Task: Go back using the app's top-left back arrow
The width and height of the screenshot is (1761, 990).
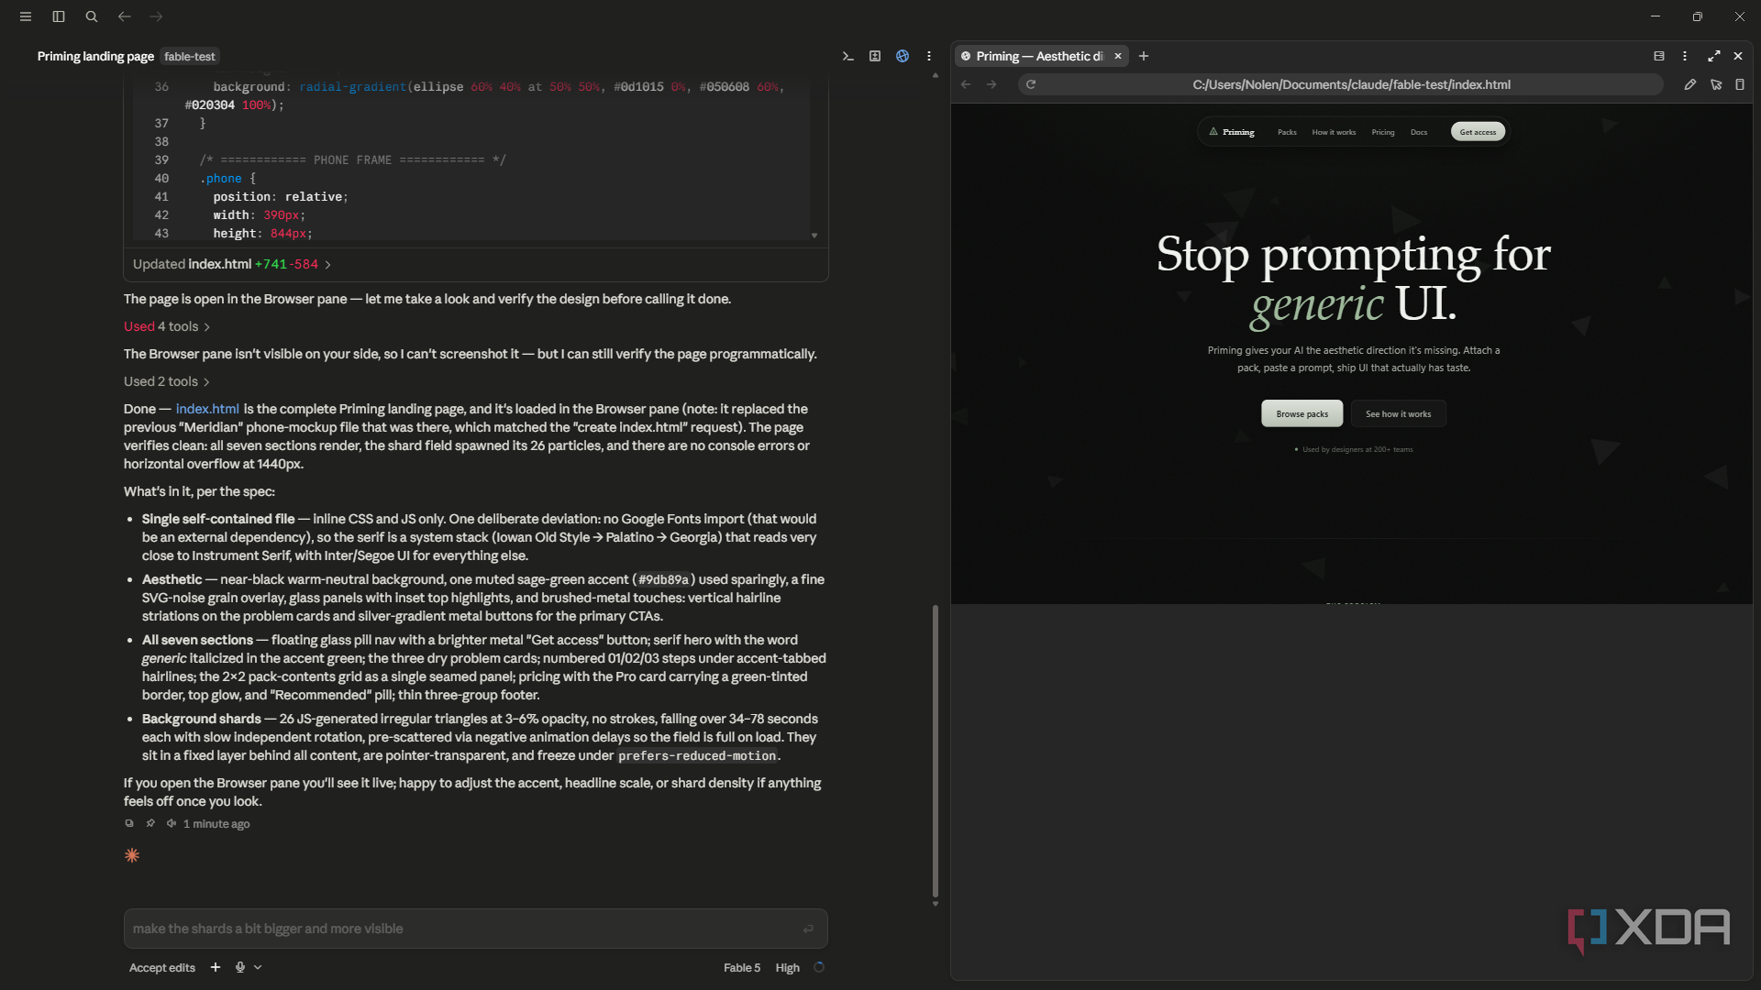Action: click(124, 16)
